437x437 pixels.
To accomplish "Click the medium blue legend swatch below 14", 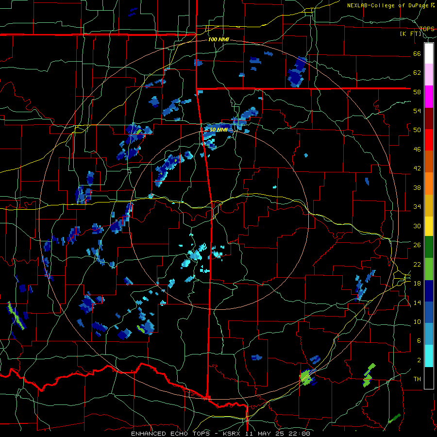I will [x=429, y=312].
